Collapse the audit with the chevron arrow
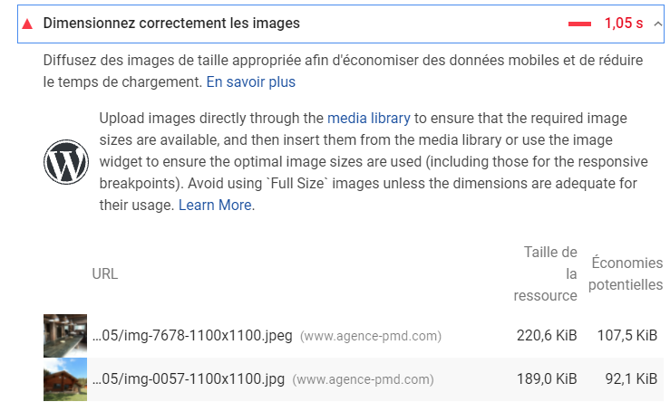Screen dimensions: 670x402 [658, 24]
